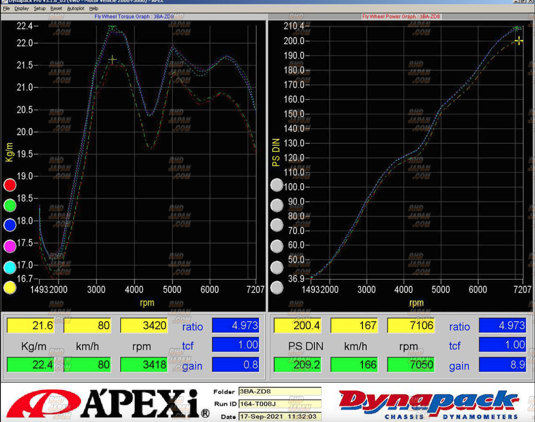Click the green 7050 rpm value
This screenshot has width=535, height=422.
coord(411,364)
